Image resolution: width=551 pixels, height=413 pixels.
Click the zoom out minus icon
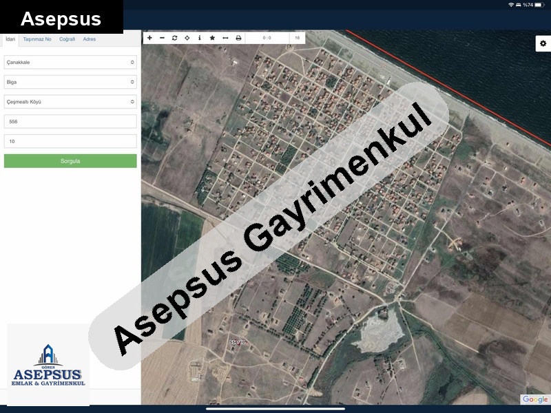click(163, 38)
